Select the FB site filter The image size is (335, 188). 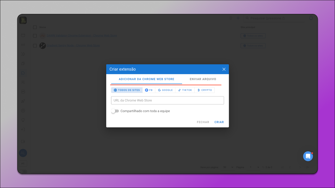[x=149, y=90]
